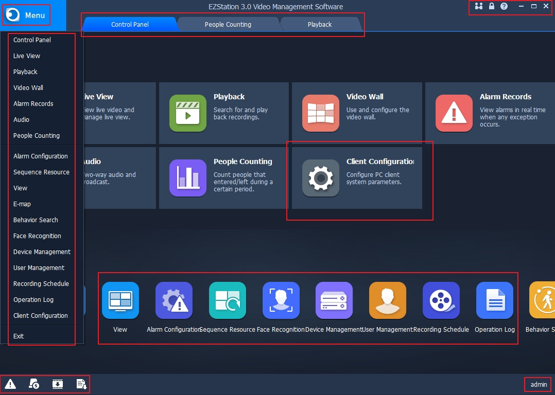The width and height of the screenshot is (555, 395).
Task: Click the recording download icon in status bar
Action: coord(58,384)
